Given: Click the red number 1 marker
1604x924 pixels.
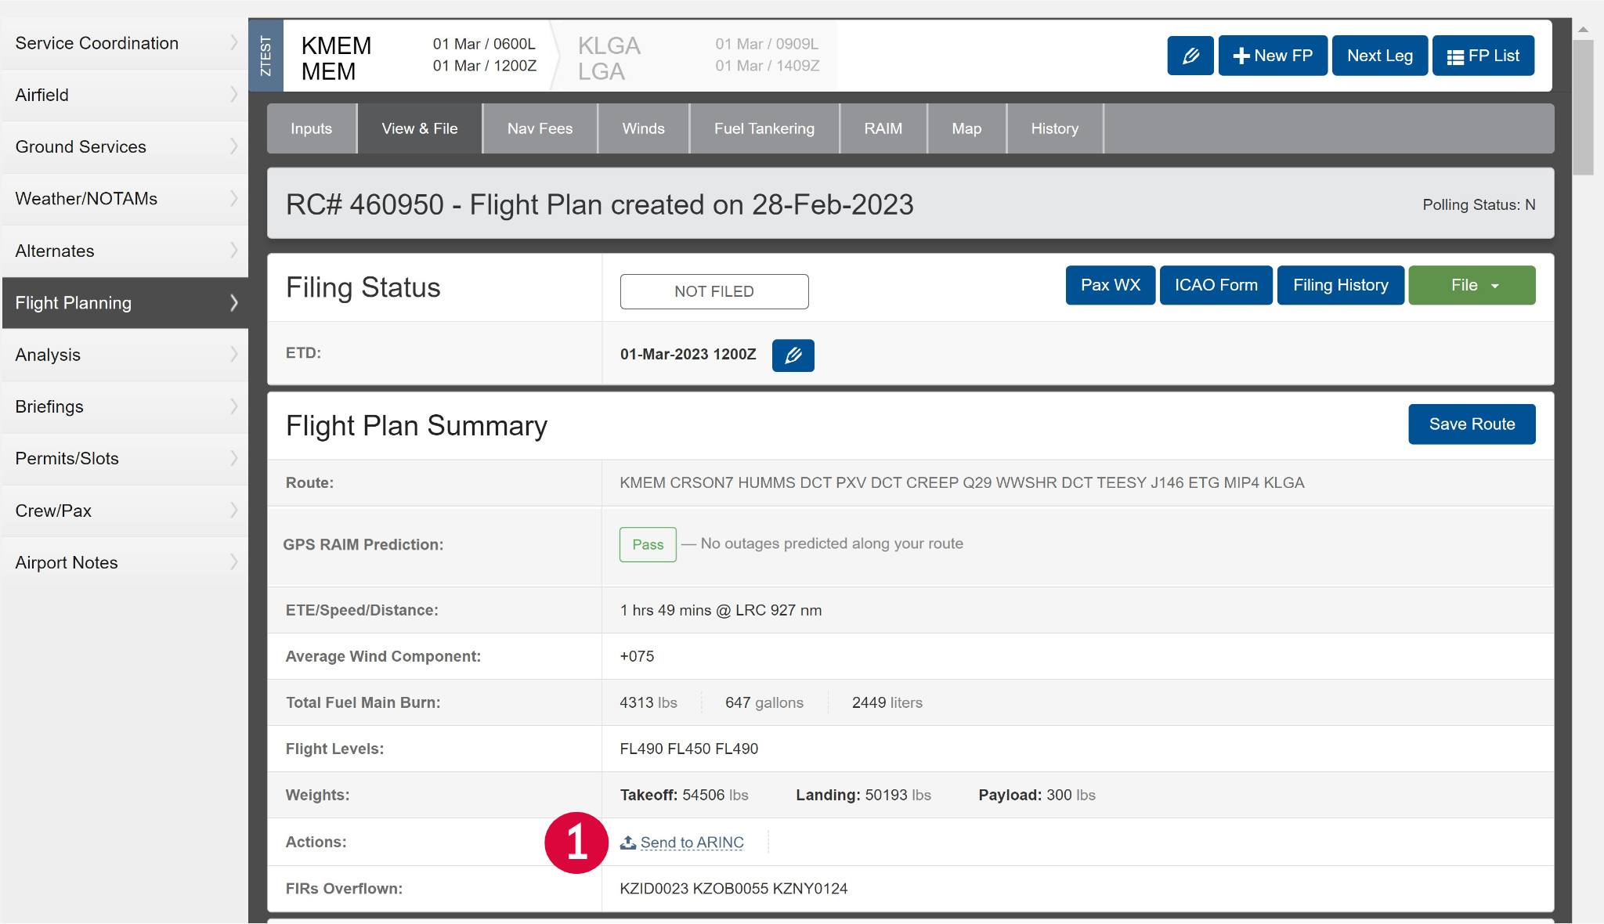Looking at the screenshot, I should tap(576, 843).
